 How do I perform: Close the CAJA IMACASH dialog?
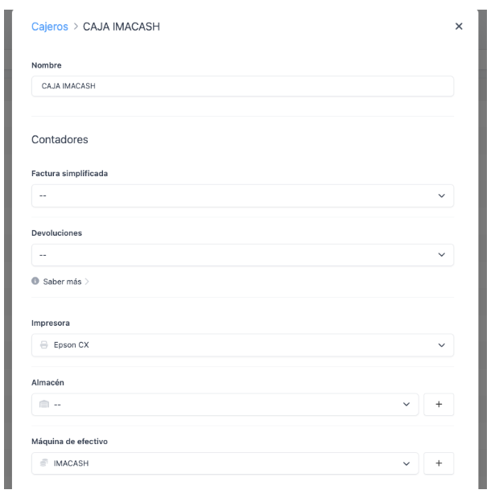click(x=459, y=27)
